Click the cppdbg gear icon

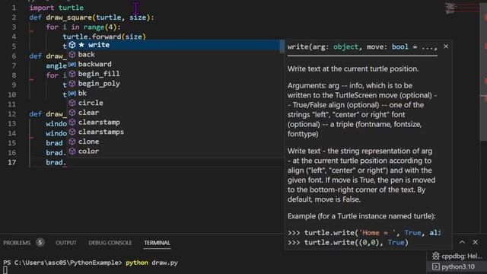[436, 256]
